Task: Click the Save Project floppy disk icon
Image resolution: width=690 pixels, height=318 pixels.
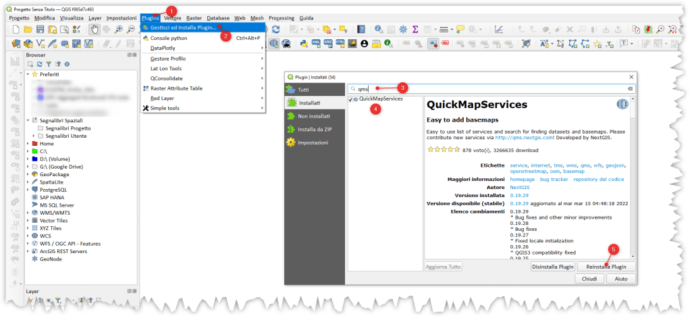Action: pos(40,29)
